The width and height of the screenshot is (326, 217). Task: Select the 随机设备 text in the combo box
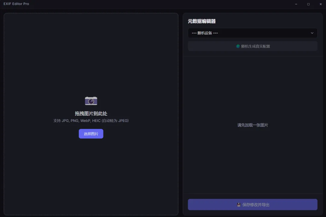point(205,33)
